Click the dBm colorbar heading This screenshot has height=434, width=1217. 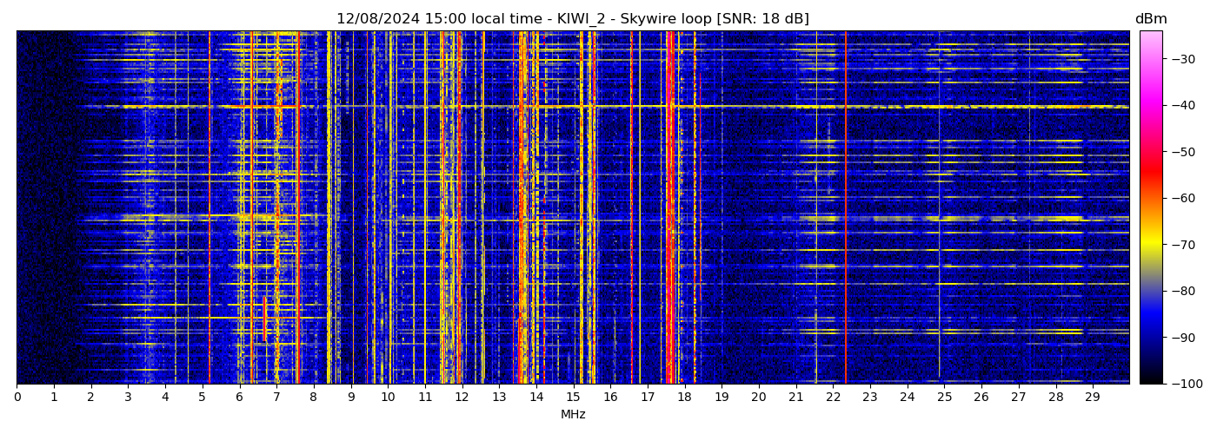1151,19
